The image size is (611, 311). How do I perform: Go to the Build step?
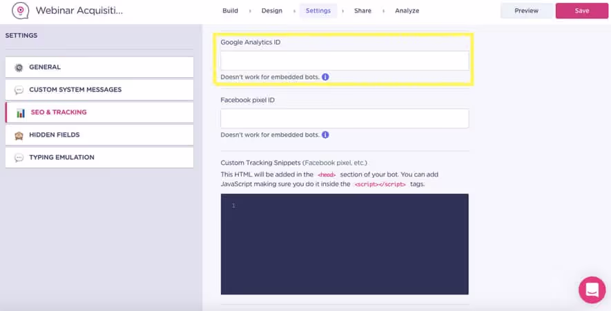[231, 11]
